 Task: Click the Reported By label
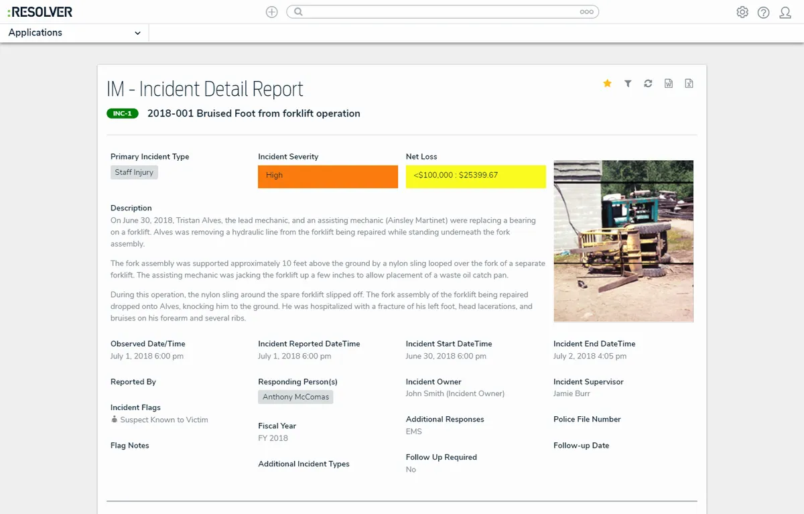point(133,382)
